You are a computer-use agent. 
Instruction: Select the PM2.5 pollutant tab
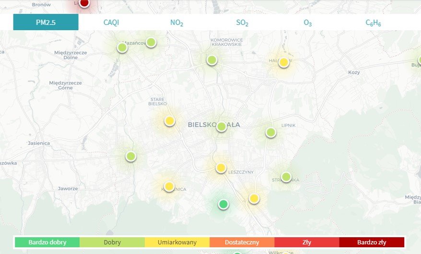pos(46,22)
